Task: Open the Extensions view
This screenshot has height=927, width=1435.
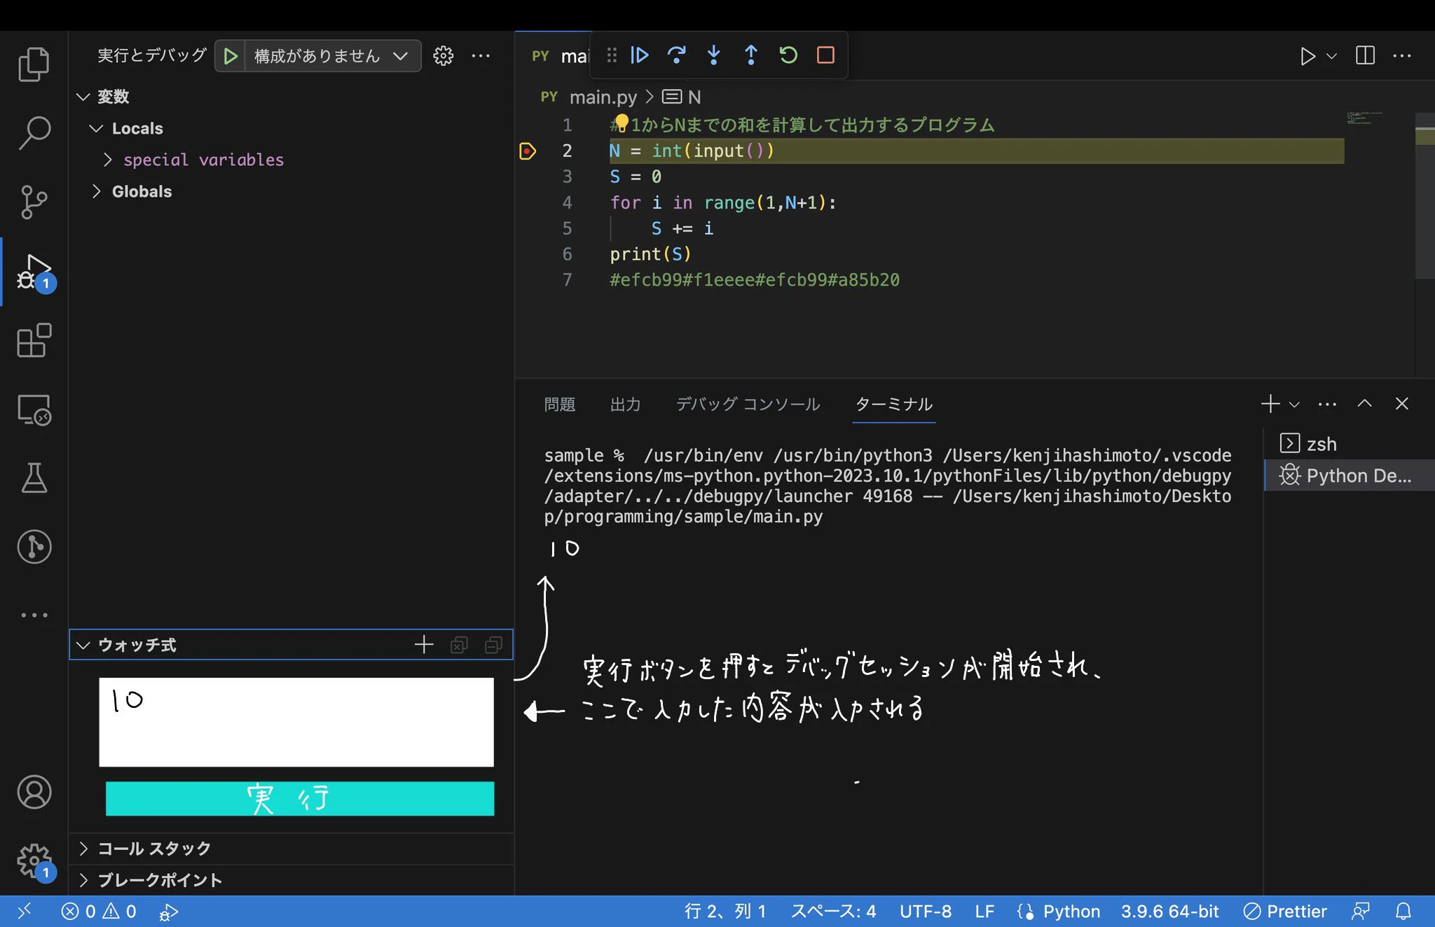Action: pyautogui.click(x=34, y=340)
